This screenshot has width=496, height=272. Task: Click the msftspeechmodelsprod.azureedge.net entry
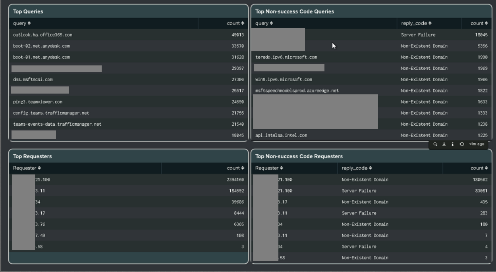297,91
